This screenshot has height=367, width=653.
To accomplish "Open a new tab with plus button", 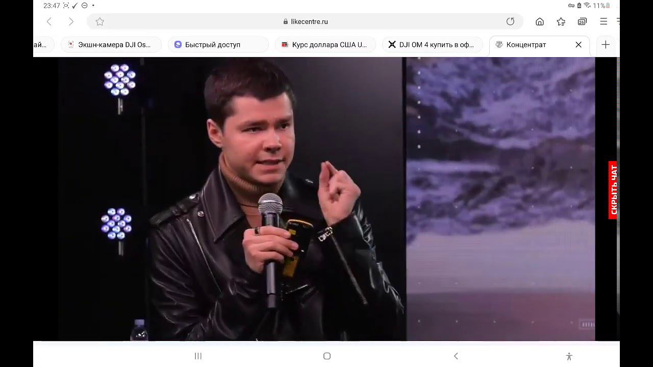I will [x=606, y=44].
